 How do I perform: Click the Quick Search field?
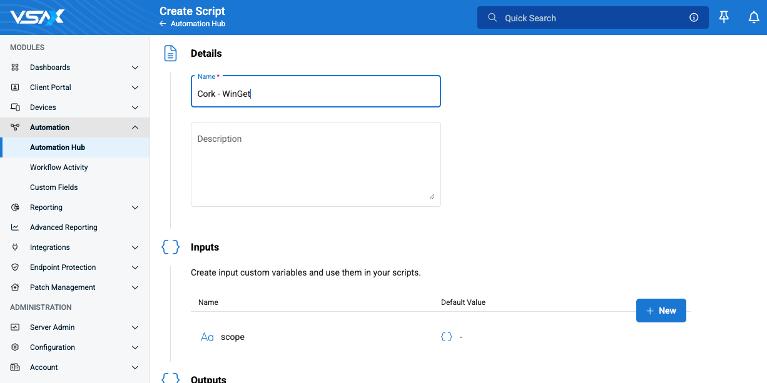tap(593, 17)
